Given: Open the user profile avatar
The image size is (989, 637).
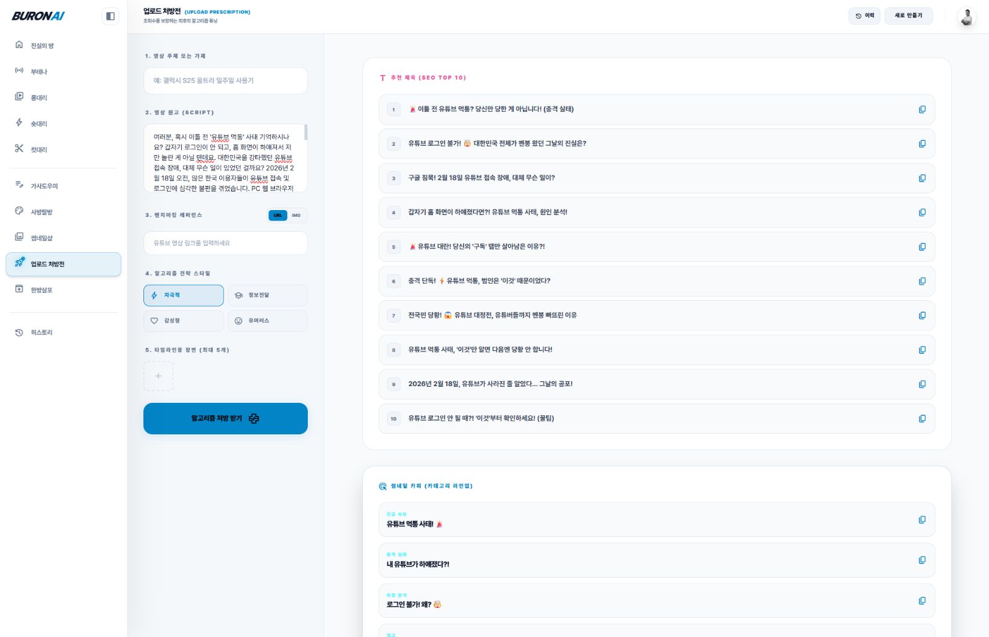Looking at the screenshot, I should [x=966, y=17].
